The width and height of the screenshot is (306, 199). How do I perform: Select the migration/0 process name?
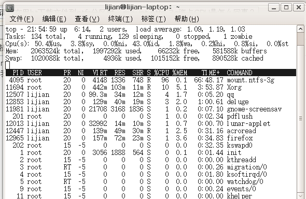(247, 167)
